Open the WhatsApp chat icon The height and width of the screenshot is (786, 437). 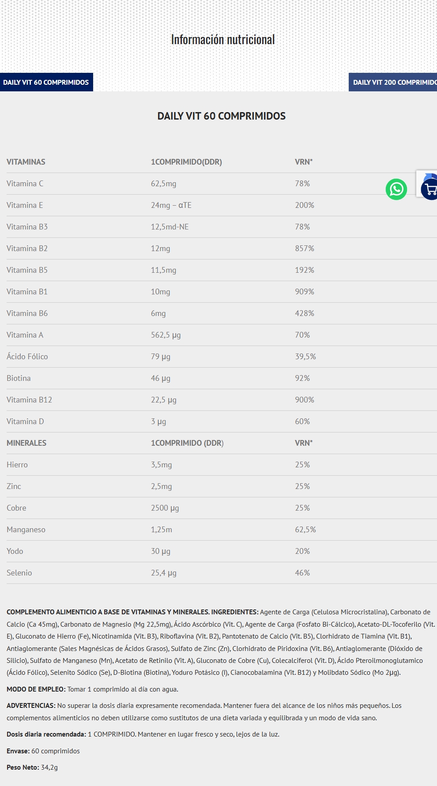pos(396,189)
